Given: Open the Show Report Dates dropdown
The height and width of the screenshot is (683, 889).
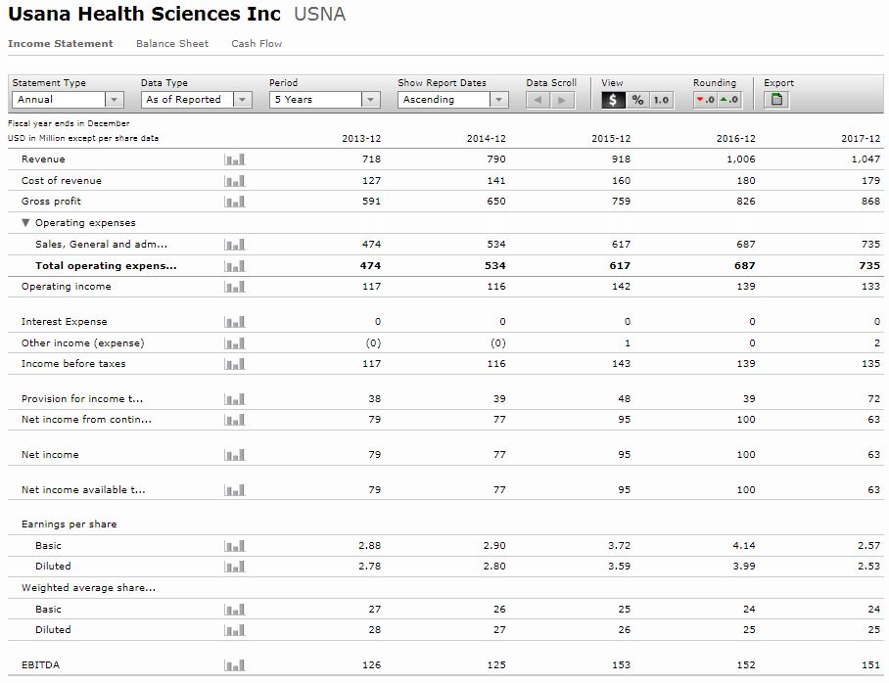Looking at the screenshot, I should [x=453, y=100].
